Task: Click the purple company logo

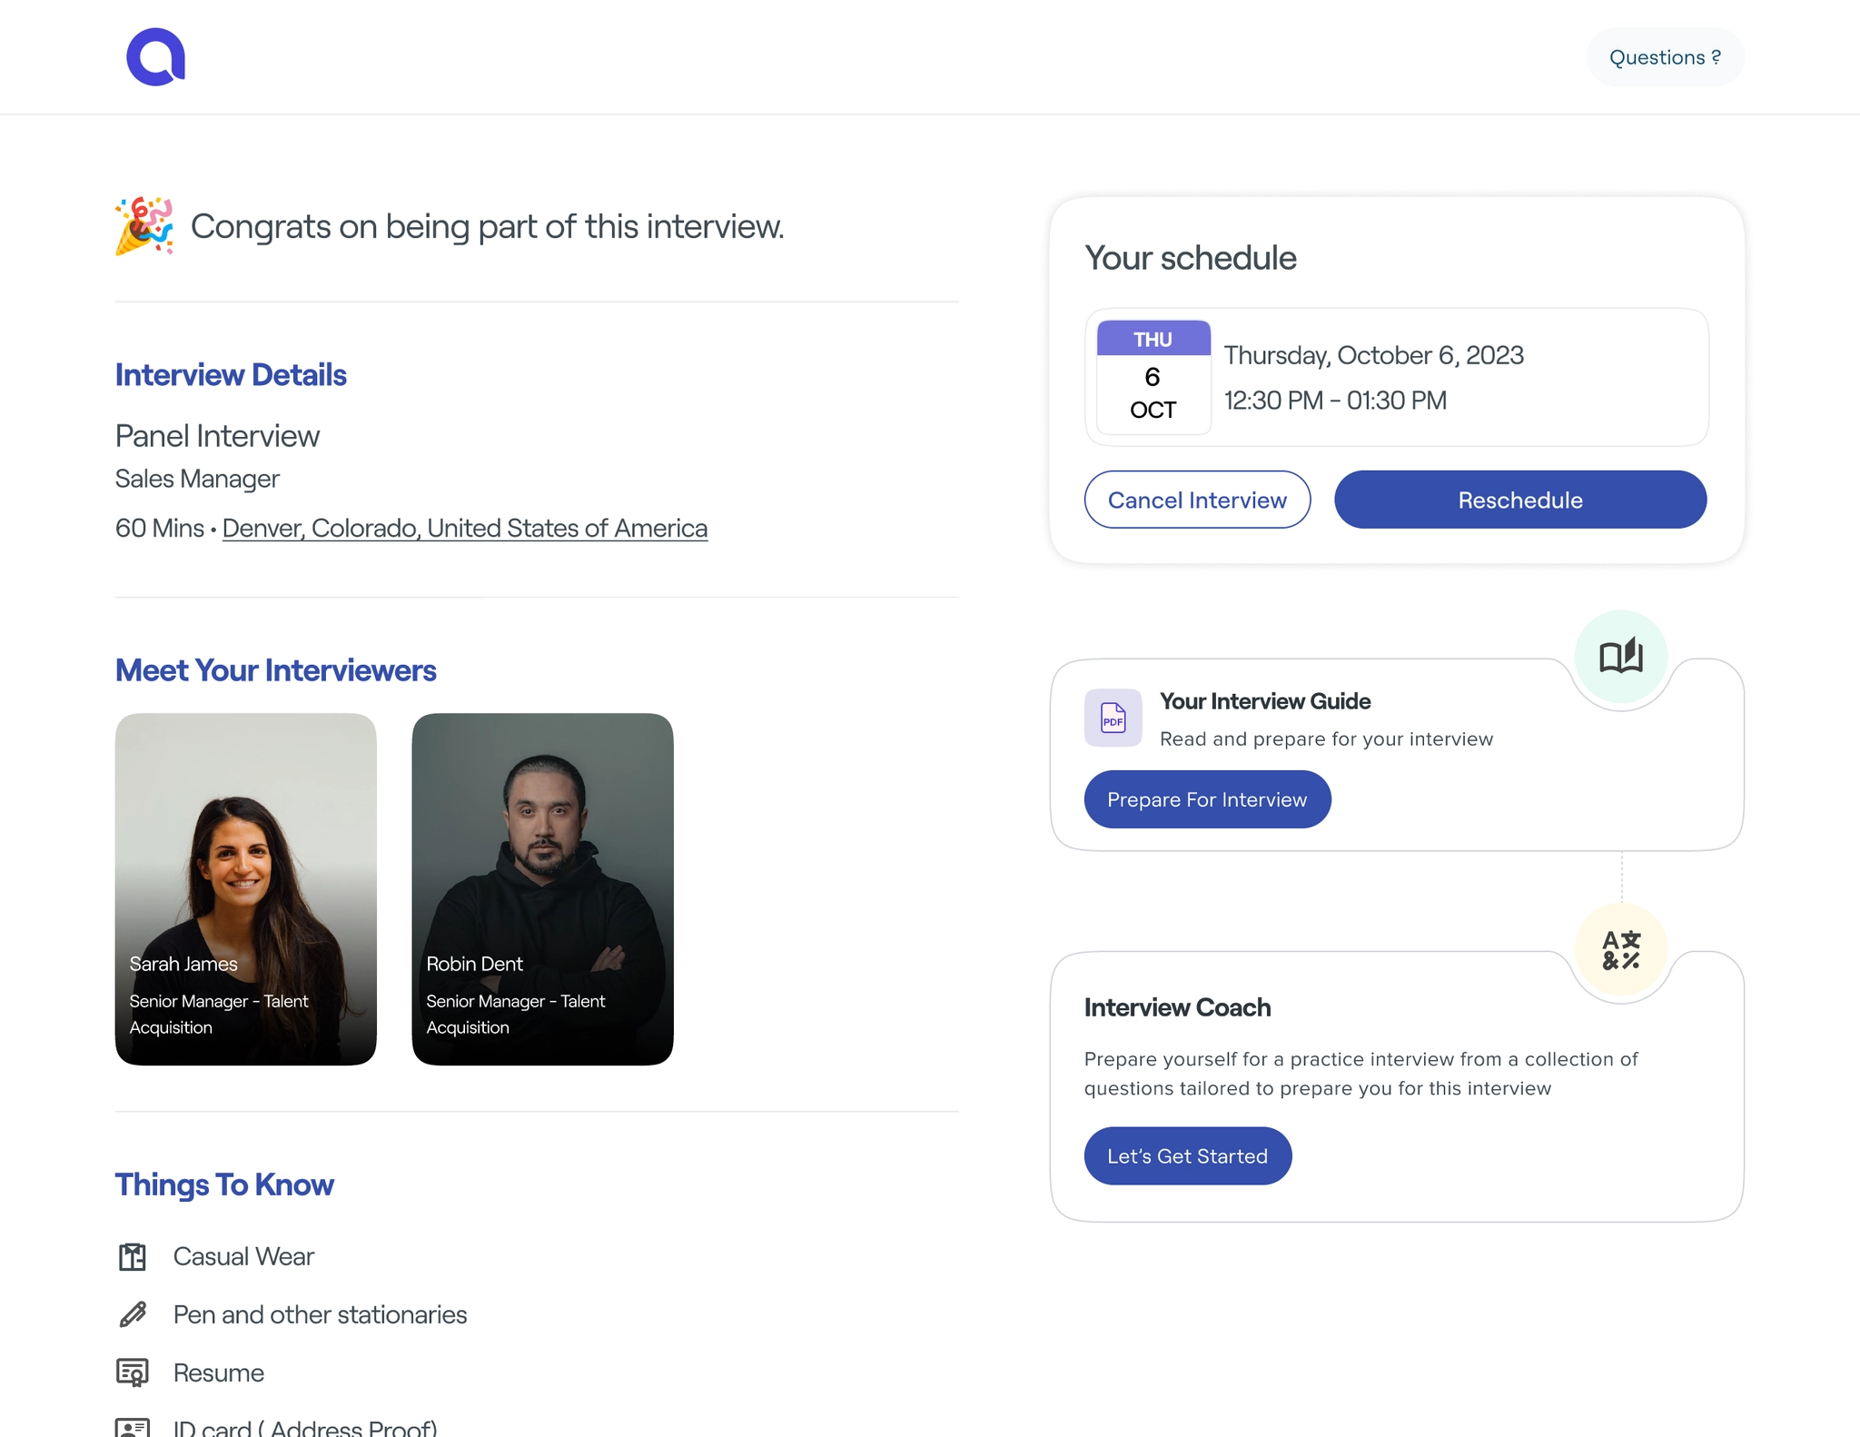Action: 155,57
